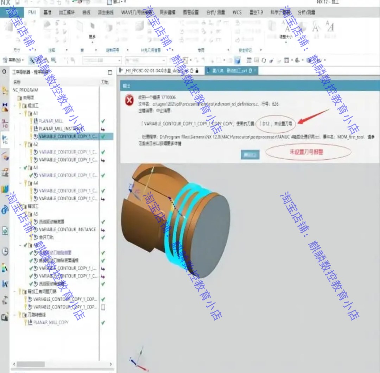Open the colorful books library sidebar icon
The height and width of the screenshot is (373, 380).
point(5,189)
